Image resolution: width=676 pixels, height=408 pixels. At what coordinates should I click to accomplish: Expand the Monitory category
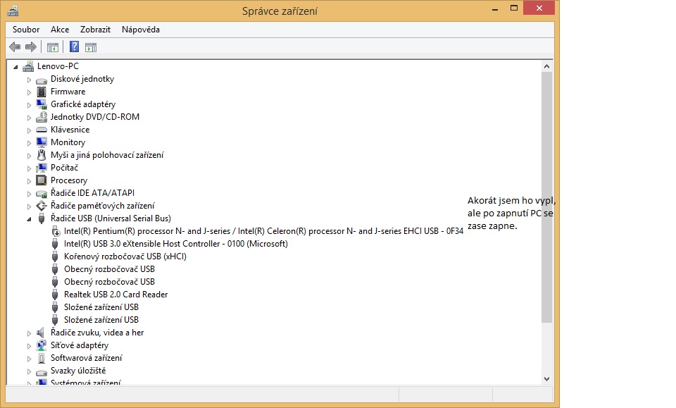tap(30, 143)
